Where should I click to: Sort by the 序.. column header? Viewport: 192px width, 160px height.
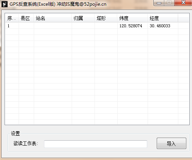pos(12,18)
